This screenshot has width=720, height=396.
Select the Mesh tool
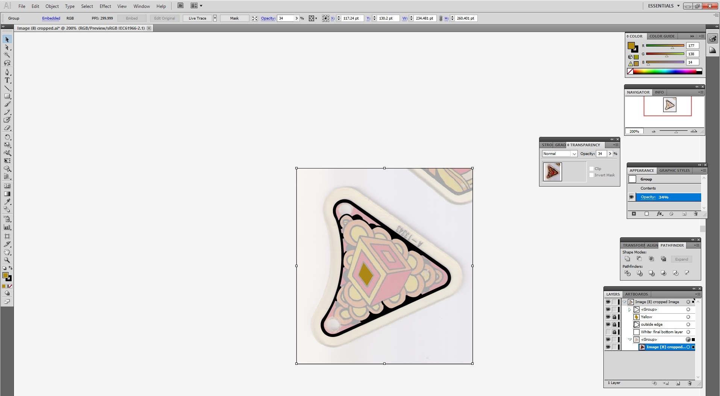pyautogui.click(x=7, y=186)
